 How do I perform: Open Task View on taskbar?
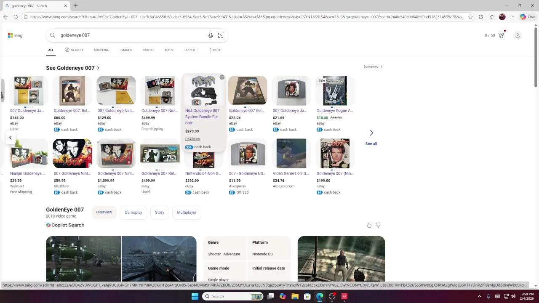click(x=271, y=296)
